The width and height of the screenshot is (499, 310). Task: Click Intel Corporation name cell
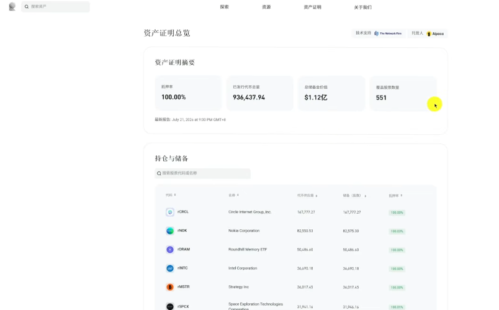tap(243, 268)
